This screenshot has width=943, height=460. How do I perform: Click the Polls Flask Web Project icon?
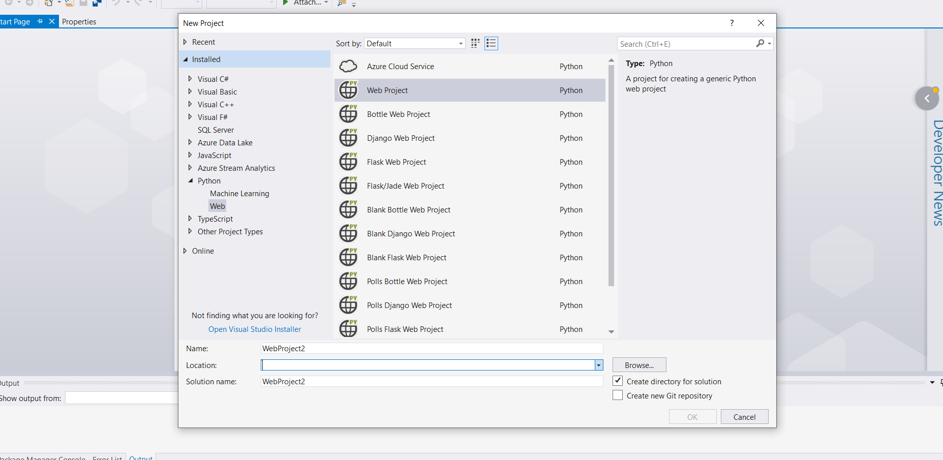click(x=348, y=328)
